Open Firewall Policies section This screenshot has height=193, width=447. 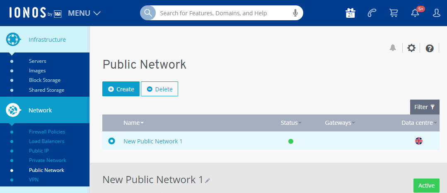47,132
